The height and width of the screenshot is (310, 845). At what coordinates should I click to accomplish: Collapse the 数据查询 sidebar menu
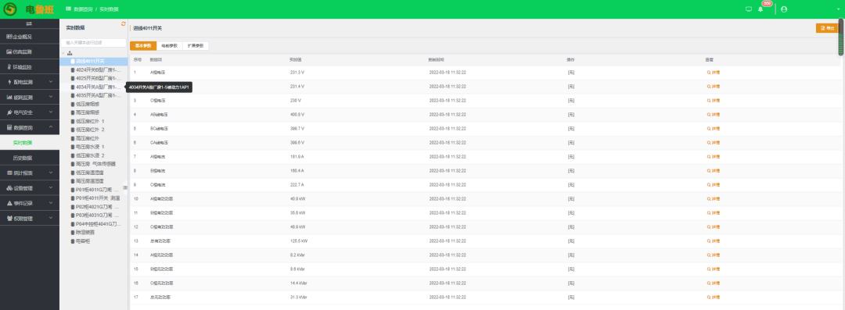(x=30, y=127)
